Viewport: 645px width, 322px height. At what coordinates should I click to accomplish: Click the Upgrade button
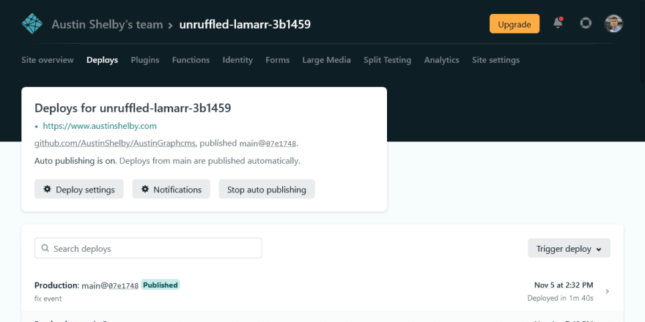pos(515,24)
